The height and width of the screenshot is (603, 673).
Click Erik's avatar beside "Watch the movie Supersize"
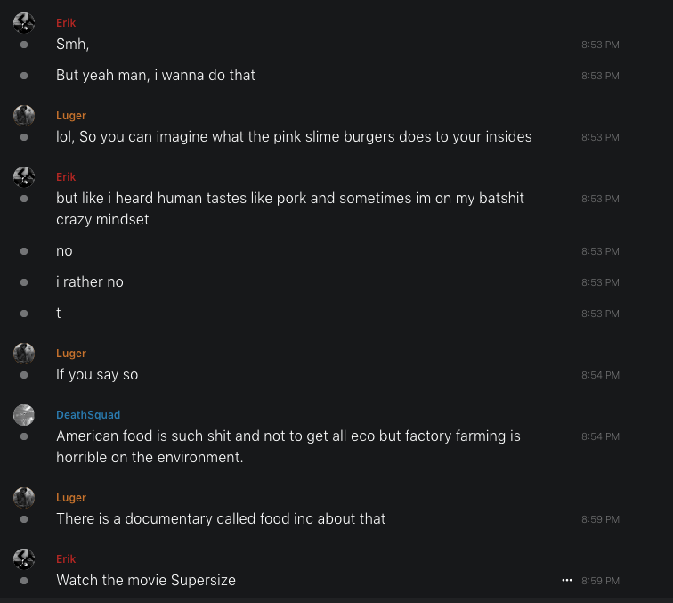click(24, 558)
